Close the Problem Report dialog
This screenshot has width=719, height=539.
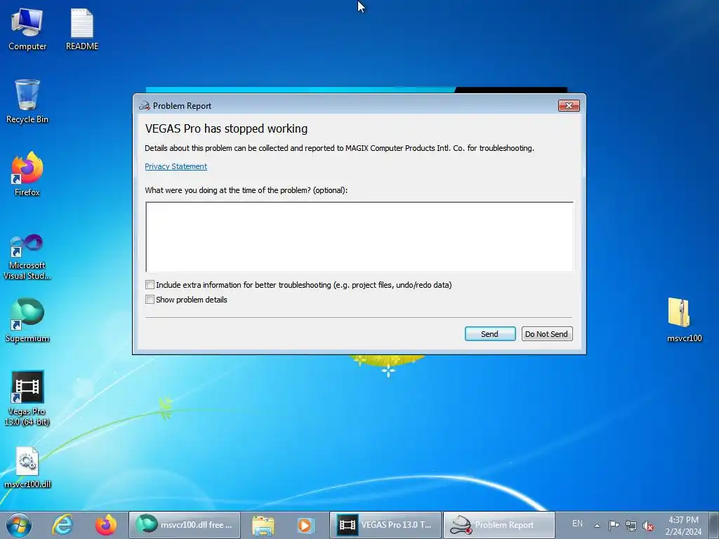pos(569,105)
